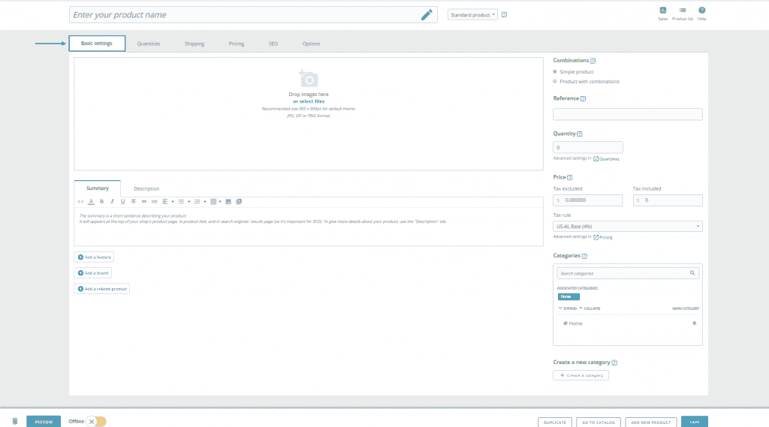Click Add a related product button
The width and height of the screenshot is (769, 427).
101,289
